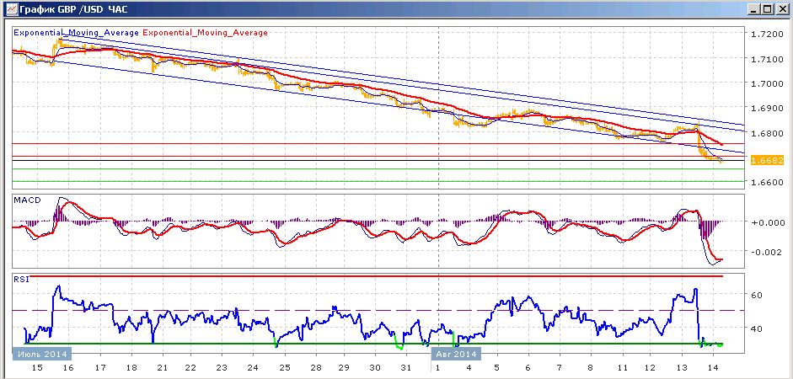Click date label 18 on time axis
793x379 pixels.
pos(131,368)
